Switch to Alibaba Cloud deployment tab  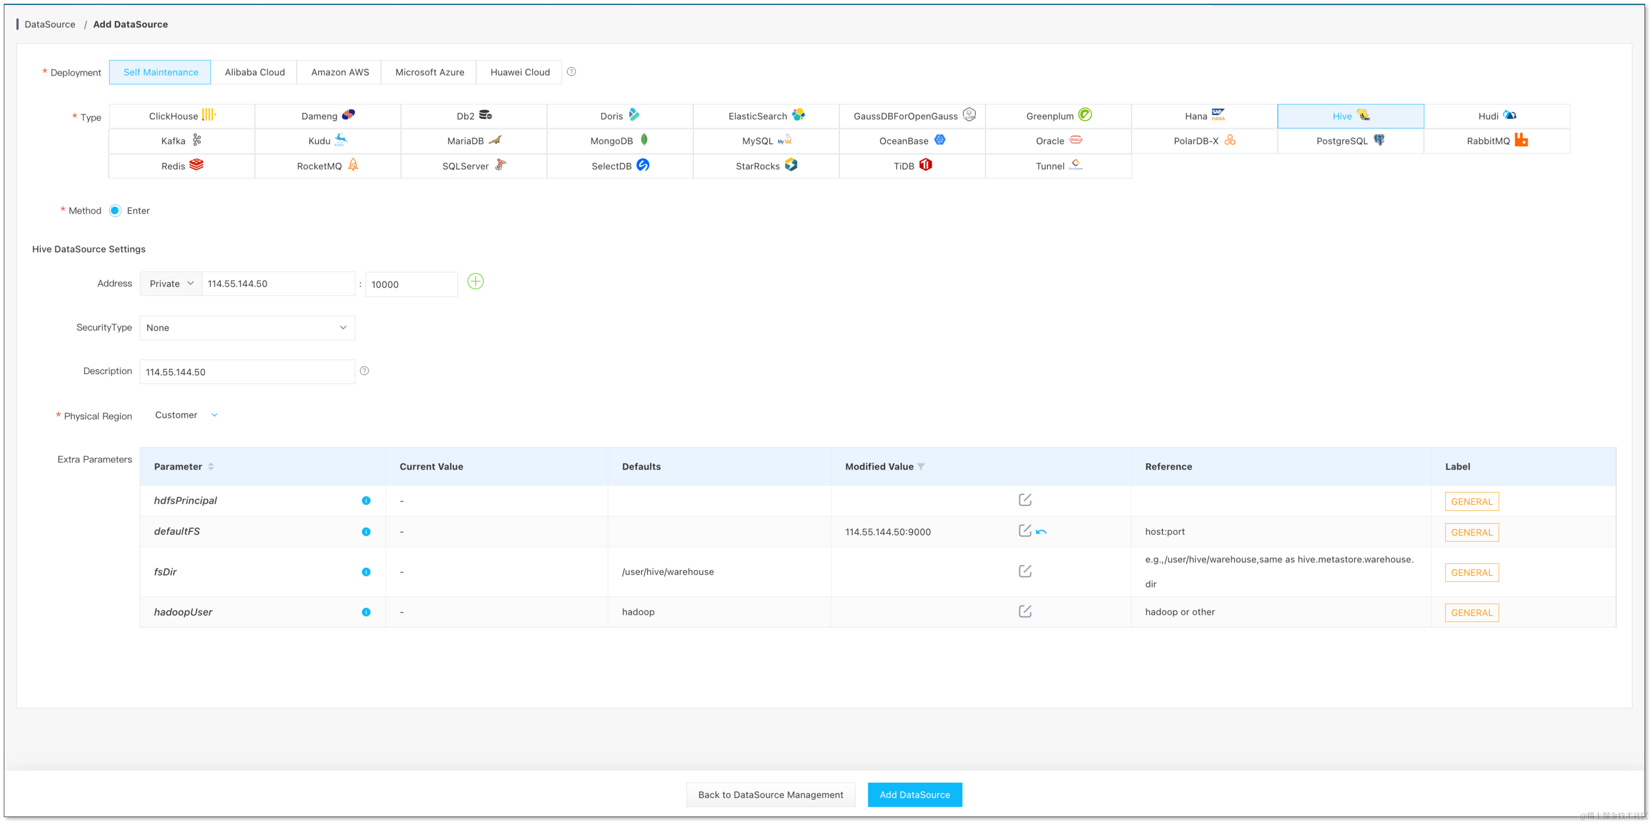(255, 73)
